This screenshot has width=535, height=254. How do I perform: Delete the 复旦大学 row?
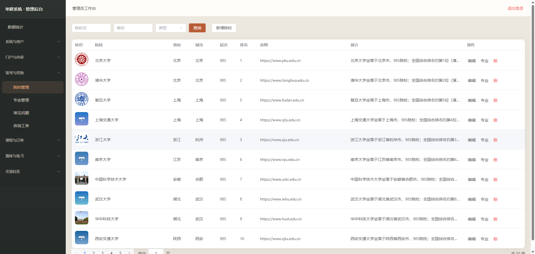(495, 100)
